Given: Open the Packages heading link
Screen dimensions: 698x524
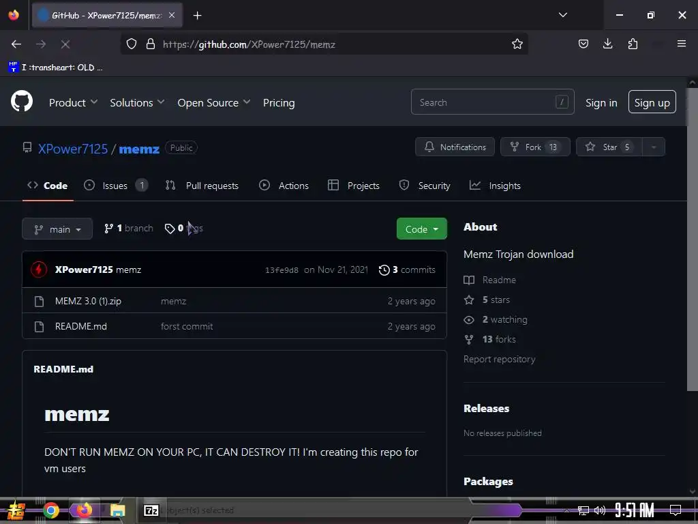Looking at the screenshot, I should [488, 481].
